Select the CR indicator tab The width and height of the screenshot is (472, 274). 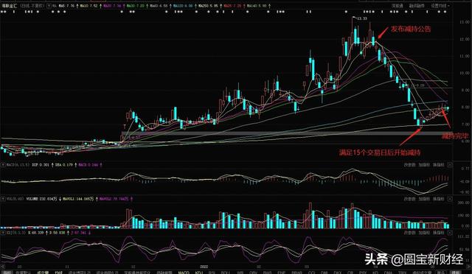[350, 273]
